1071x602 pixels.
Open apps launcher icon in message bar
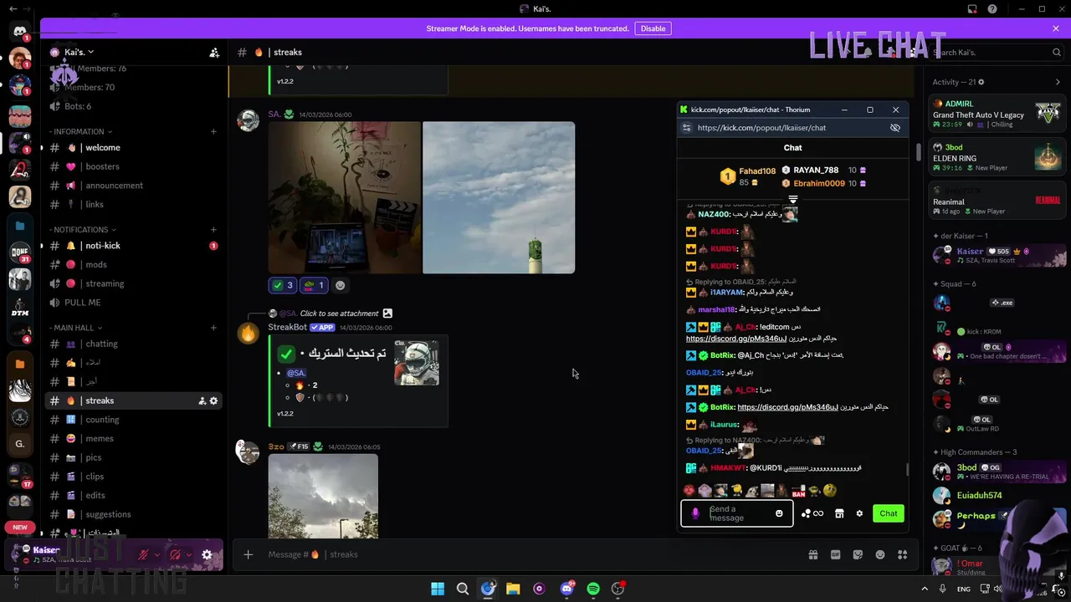902,554
